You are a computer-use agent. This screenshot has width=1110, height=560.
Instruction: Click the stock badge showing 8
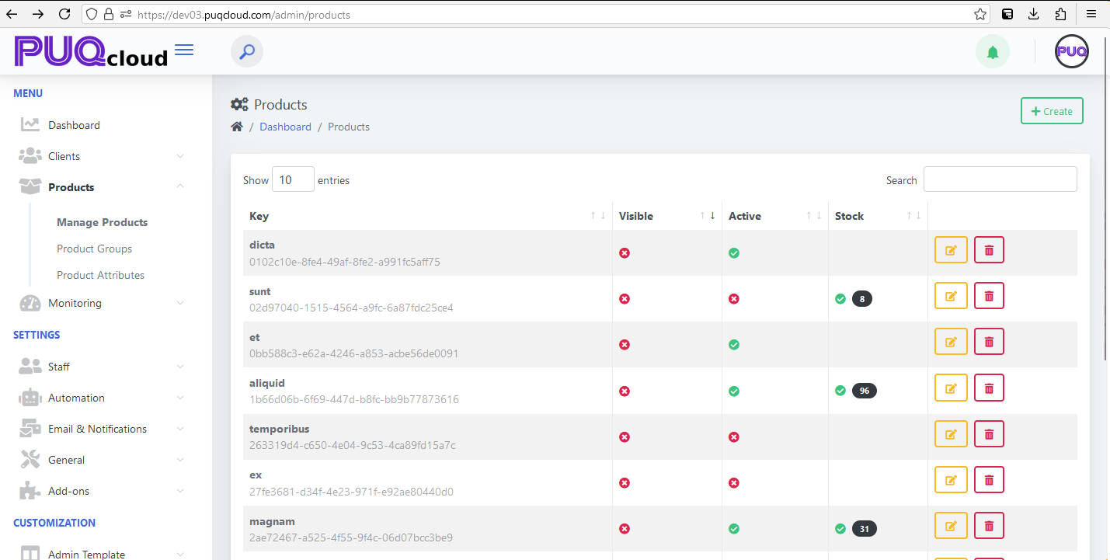862,298
